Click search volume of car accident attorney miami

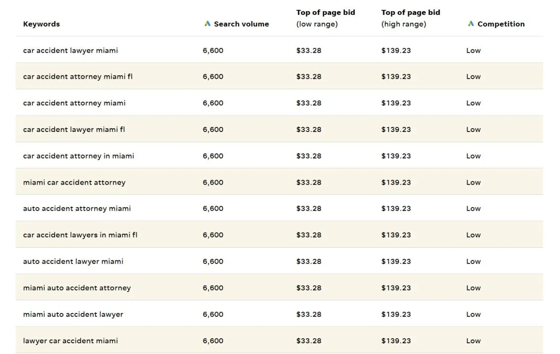213,103
